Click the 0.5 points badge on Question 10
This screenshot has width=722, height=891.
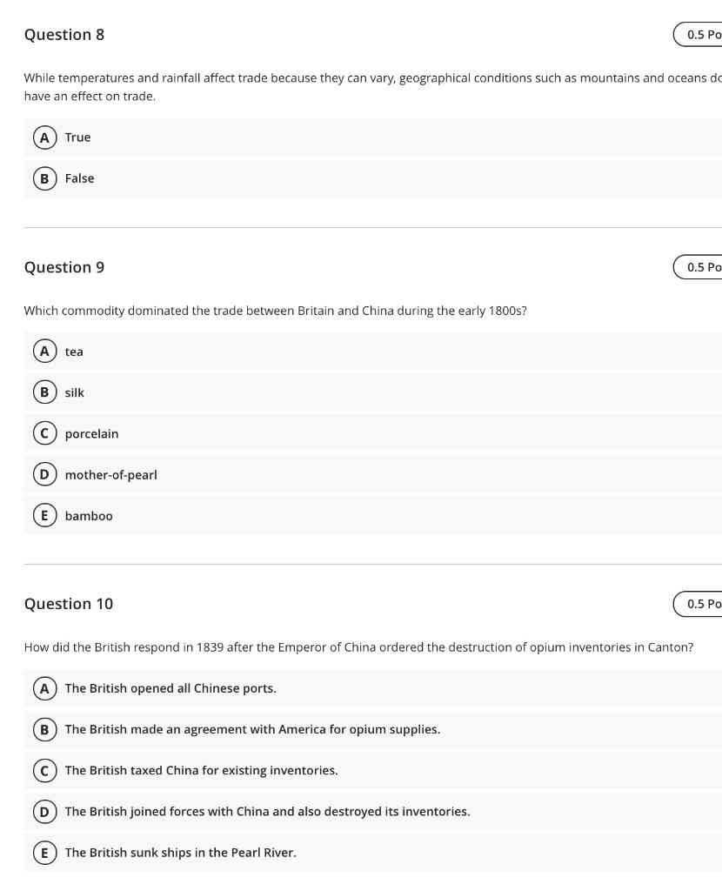pos(700,603)
